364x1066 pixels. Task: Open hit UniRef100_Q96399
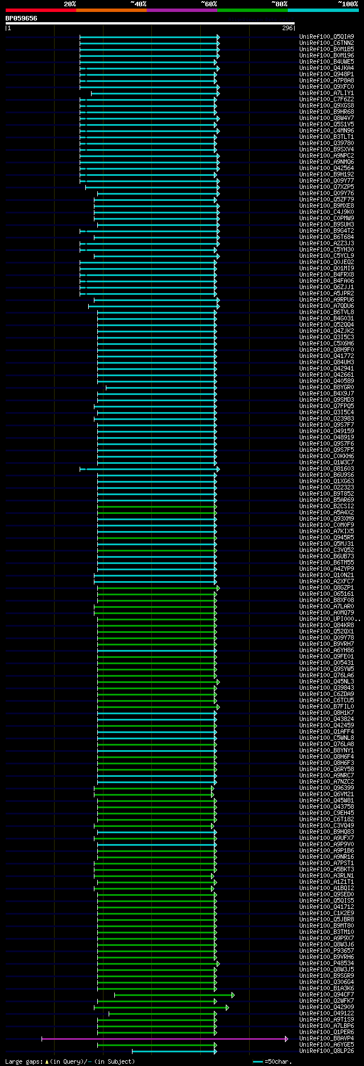326,788
